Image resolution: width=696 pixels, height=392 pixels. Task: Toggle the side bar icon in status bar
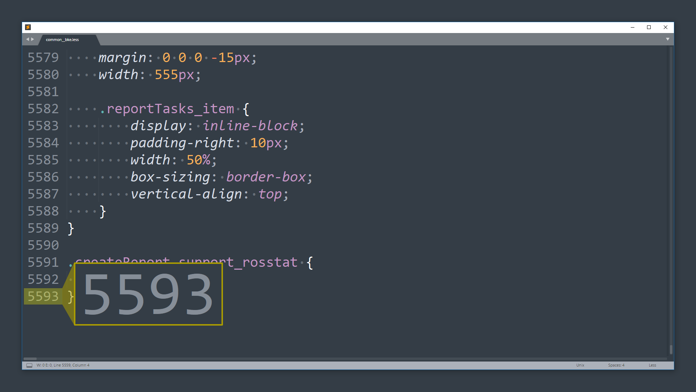click(x=29, y=365)
